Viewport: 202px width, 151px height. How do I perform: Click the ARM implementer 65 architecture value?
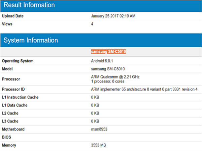point(144,89)
